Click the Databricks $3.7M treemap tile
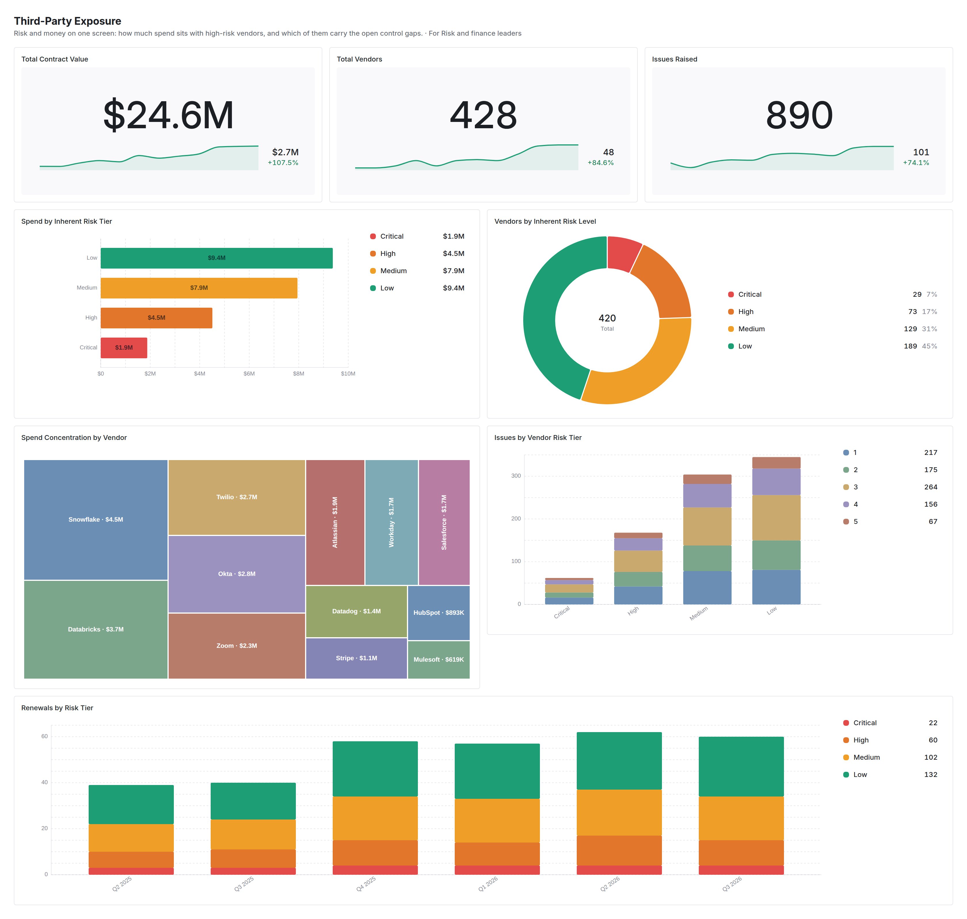Image resolution: width=967 pixels, height=919 pixels. 96,629
